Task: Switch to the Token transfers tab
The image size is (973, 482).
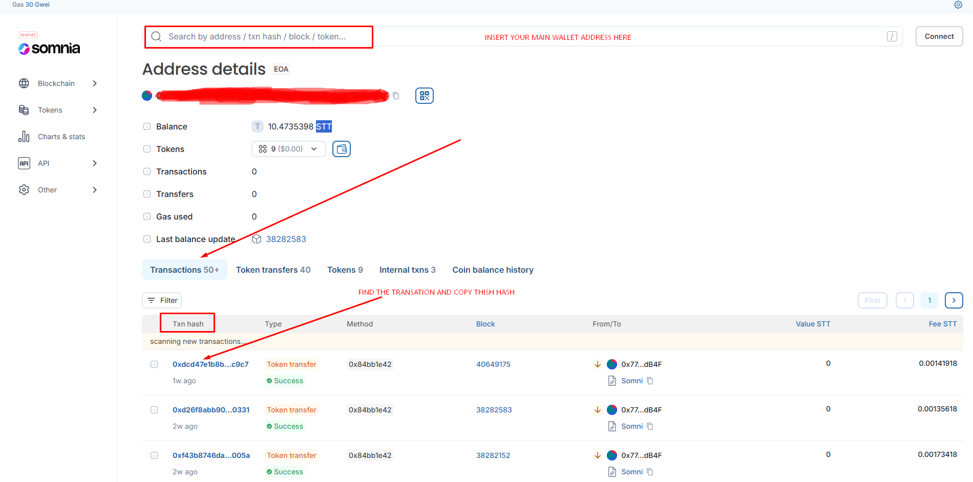Action: [273, 270]
